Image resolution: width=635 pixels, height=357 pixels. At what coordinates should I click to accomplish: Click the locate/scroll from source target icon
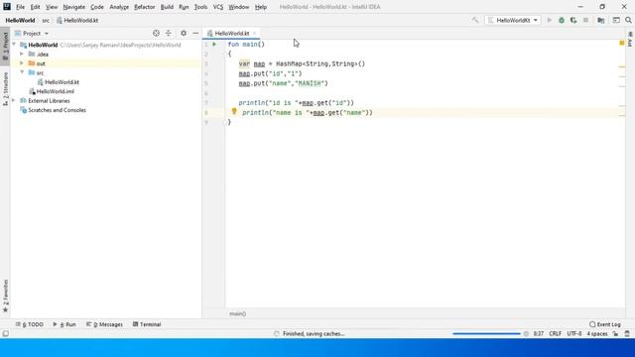[x=156, y=33]
